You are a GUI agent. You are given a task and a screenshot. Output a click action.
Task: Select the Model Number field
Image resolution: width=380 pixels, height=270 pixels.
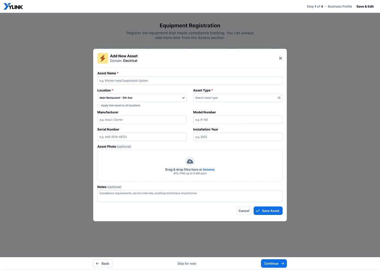tap(238, 120)
